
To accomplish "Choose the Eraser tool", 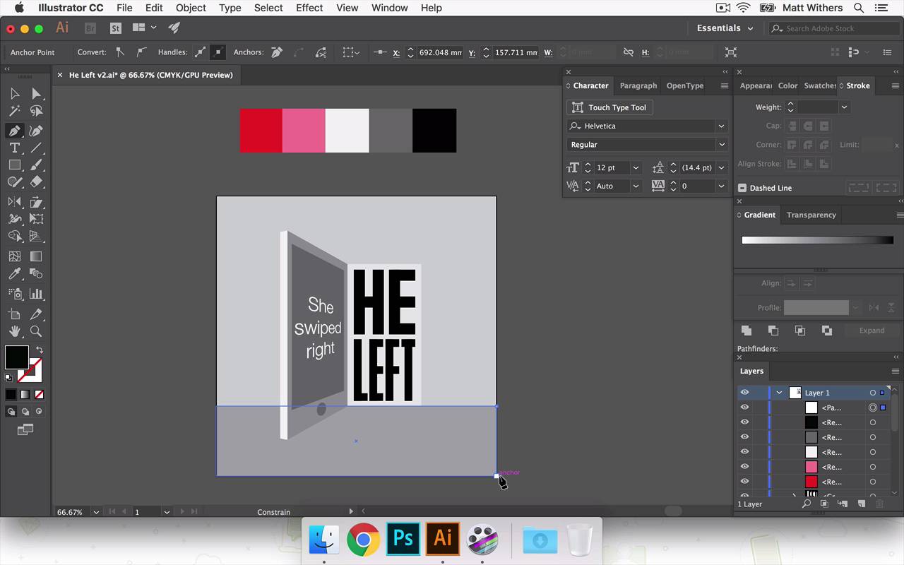I will pos(36,182).
